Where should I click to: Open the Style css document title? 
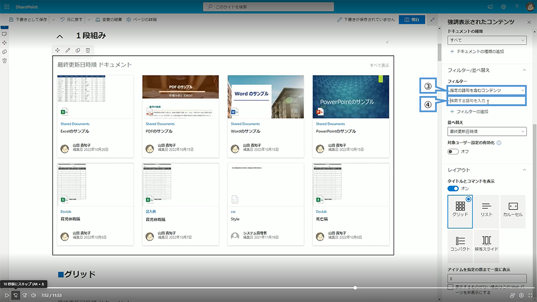tap(235, 219)
